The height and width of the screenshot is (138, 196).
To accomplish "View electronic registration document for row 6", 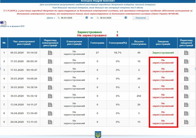I will 50,96.
